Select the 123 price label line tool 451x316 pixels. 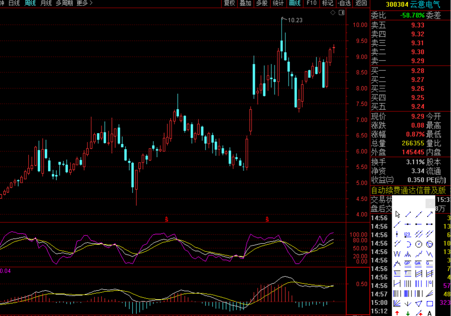tap(407, 235)
